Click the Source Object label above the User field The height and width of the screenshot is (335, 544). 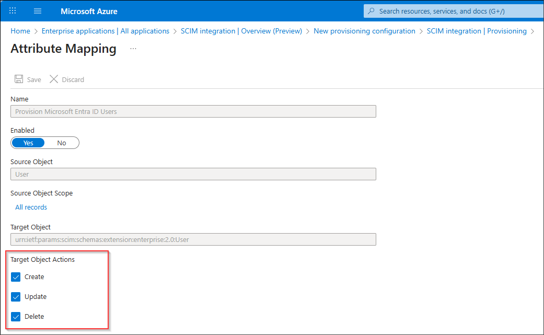pos(31,161)
